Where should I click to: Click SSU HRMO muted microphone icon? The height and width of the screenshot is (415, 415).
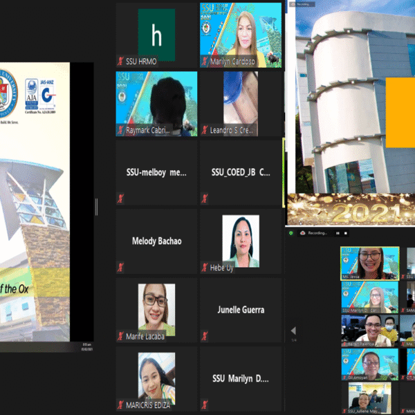tap(120, 62)
